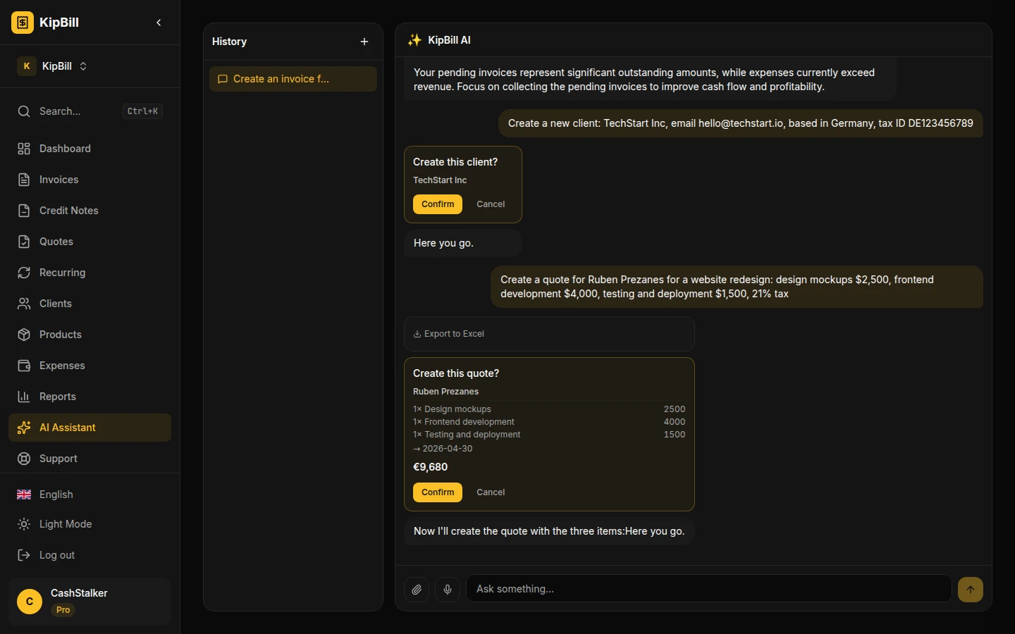This screenshot has width=1015, height=634.
Task: Select the 'Create an invoice f...' history chat
Action: click(293, 79)
